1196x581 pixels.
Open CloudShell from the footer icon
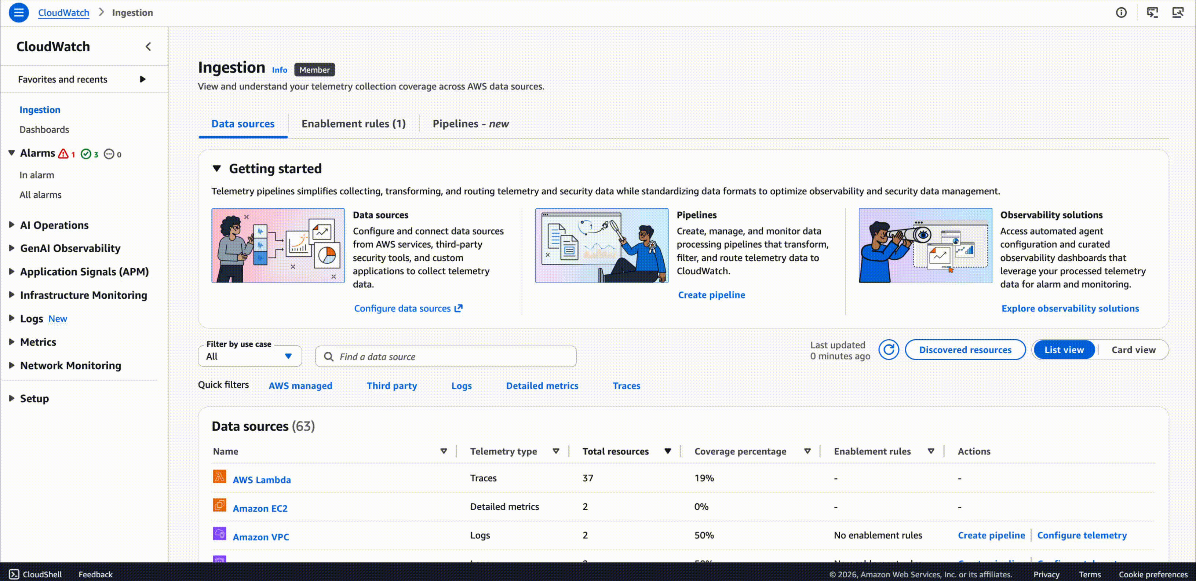click(14, 574)
